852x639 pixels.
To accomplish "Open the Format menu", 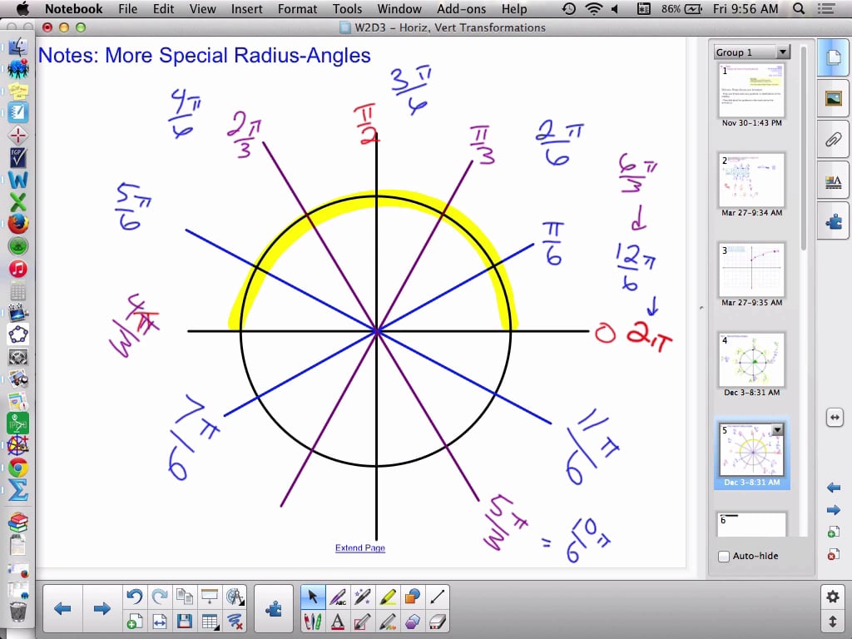I will pos(297,8).
